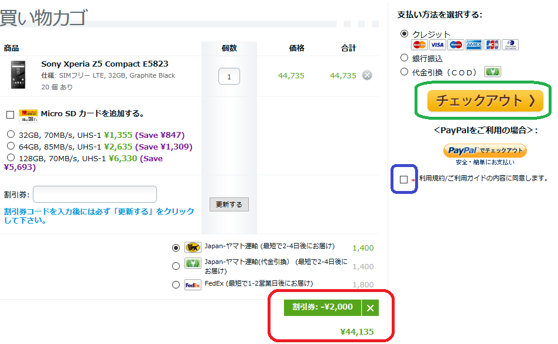Click the 買い物カゴ page heading
The width and height of the screenshot is (558, 344).
coord(43,18)
